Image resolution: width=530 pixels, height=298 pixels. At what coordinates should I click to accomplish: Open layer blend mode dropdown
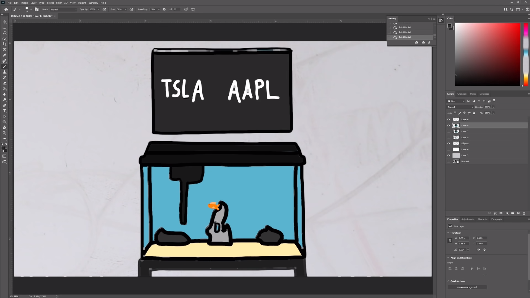[460, 107]
